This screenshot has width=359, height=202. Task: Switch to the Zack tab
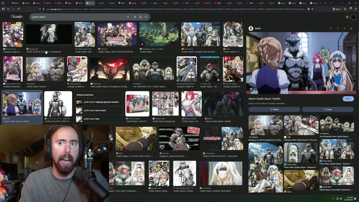click(x=154, y=3)
